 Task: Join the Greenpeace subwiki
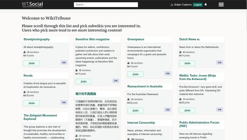pyautogui.click(x=135, y=74)
